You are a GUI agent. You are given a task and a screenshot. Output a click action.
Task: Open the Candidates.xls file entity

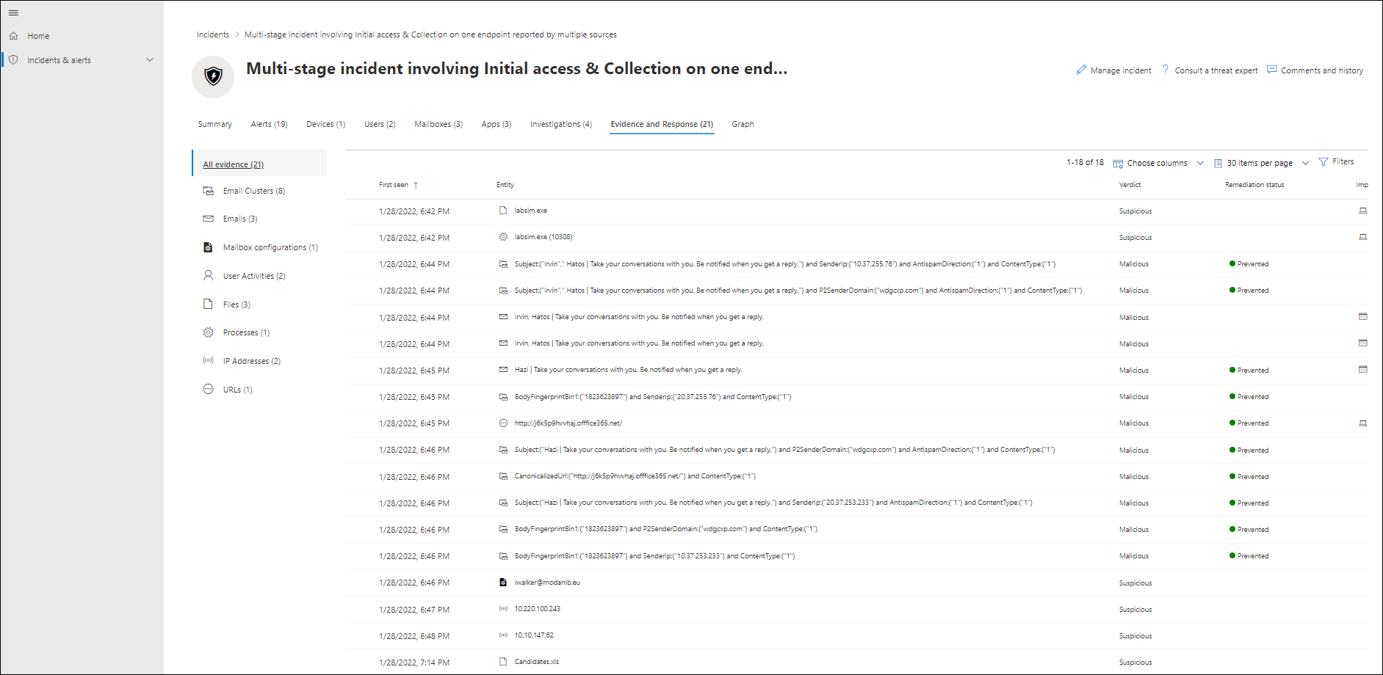536,662
